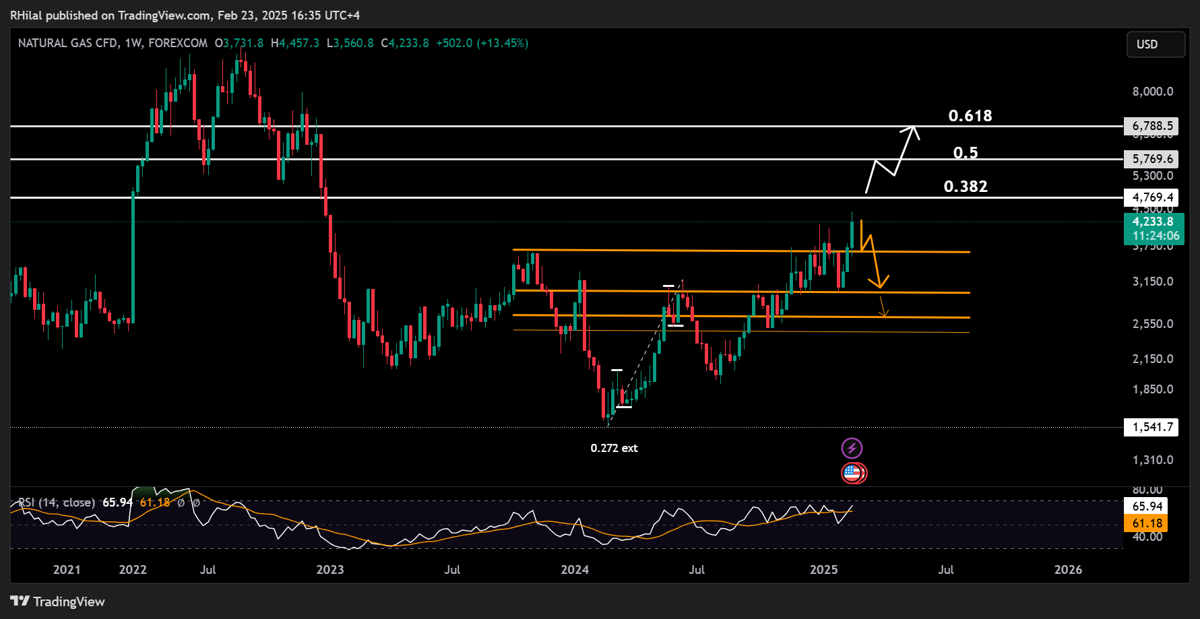Click the 2025 marker on time axis

(823, 570)
